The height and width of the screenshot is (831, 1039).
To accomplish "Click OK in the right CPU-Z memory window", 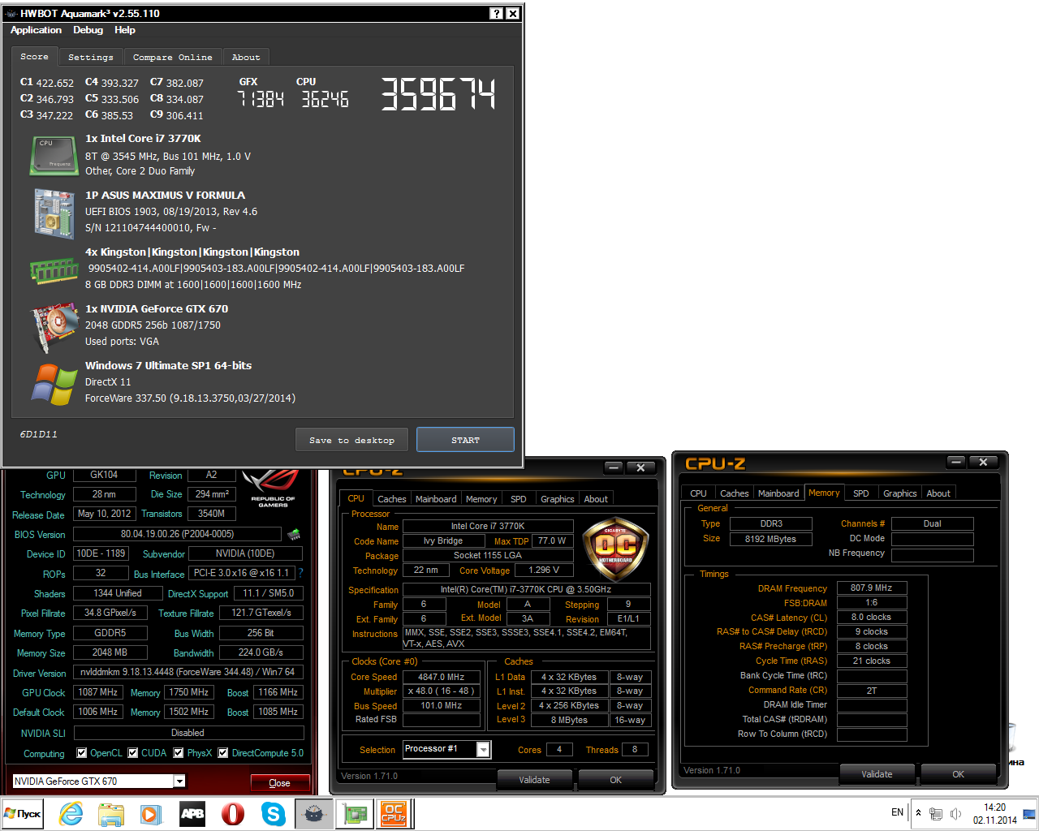I will (959, 774).
